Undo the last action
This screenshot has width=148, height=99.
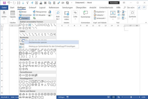click(x=9, y=3)
